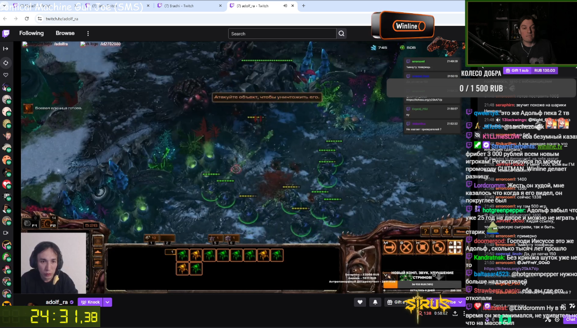
Task: View site information icon in address bar
Action: pos(39,19)
